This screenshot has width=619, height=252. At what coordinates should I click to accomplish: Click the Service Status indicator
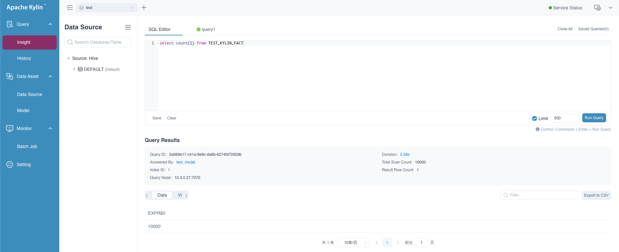click(x=565, y=8)
